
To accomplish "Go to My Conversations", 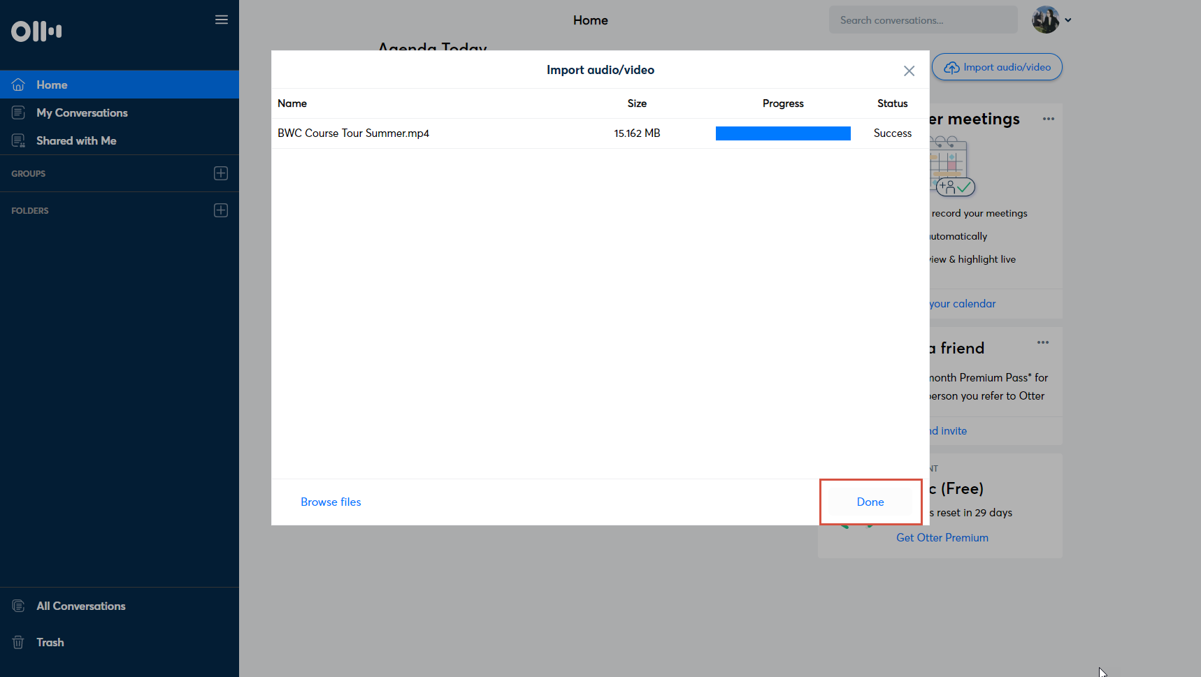I will (82, 112).
